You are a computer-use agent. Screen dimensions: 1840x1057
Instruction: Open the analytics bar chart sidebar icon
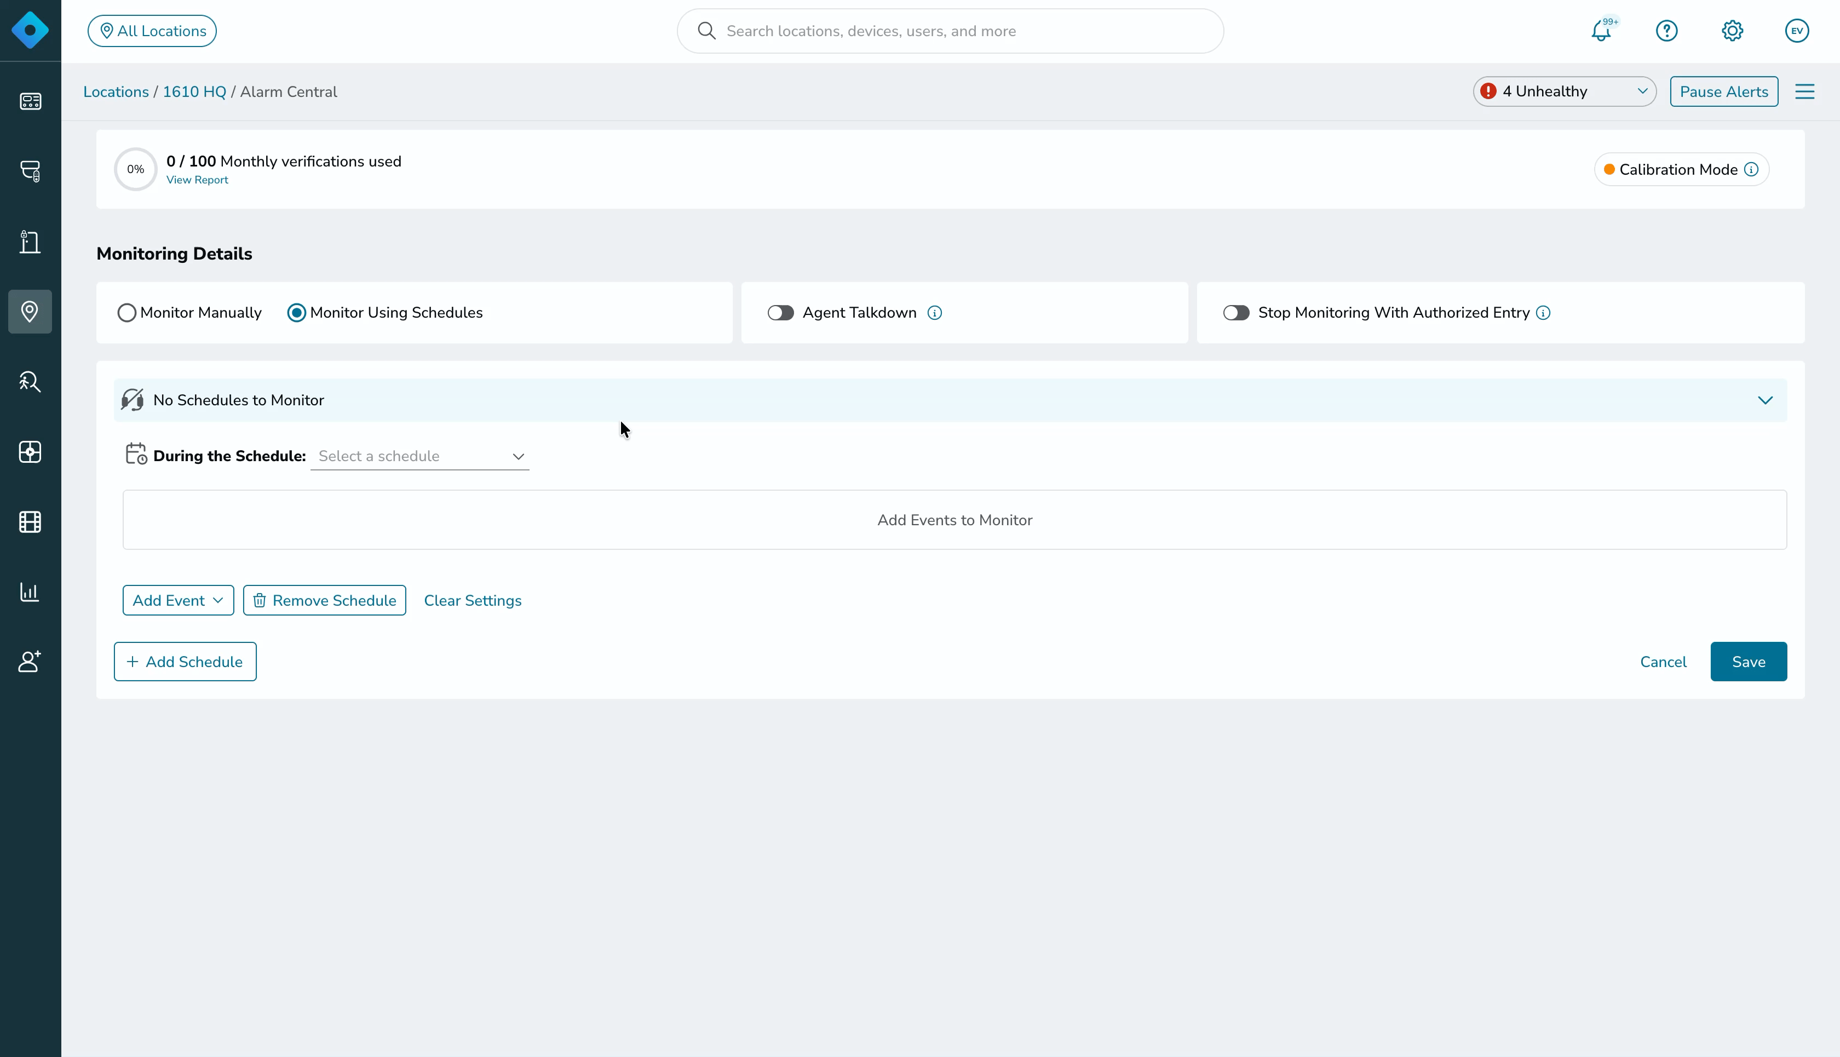30,591
